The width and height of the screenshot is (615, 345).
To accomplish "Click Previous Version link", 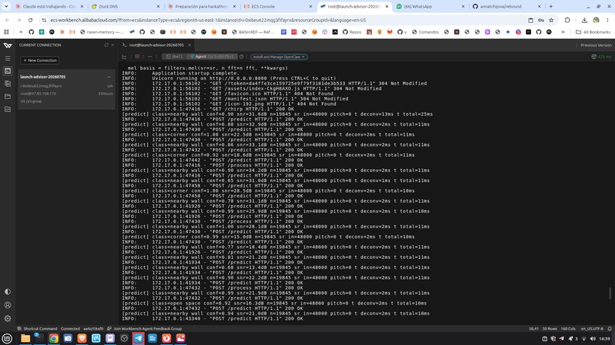I will pyautogui.click(x=596, y=45).
